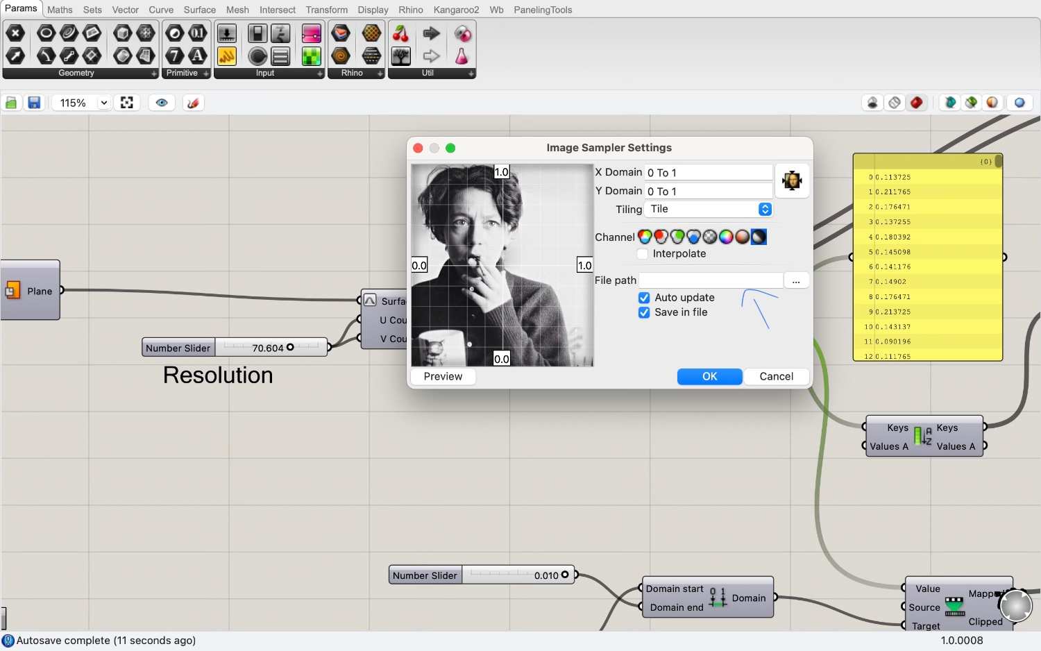Select the green checkered Image Sampler component
The width and height of the screenshot is (1041, 651).
click(312, 56)
